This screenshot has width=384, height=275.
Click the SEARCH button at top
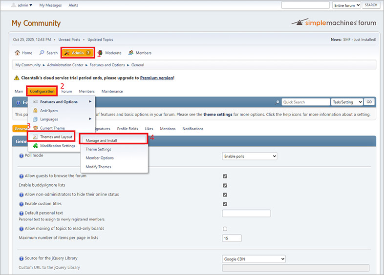coord(371,5)
